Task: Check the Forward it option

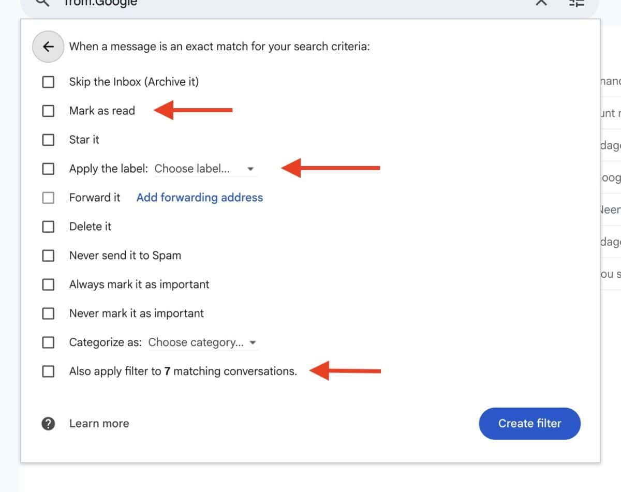Action: point(48,198)
